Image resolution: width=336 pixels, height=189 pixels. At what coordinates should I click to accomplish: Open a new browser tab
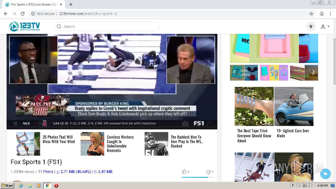coord(71,4)
